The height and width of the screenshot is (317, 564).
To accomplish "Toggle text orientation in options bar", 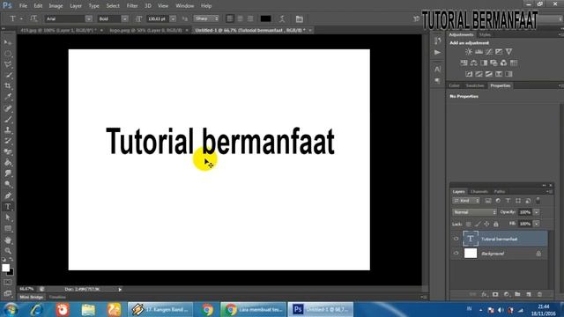I will coord(33,18).
